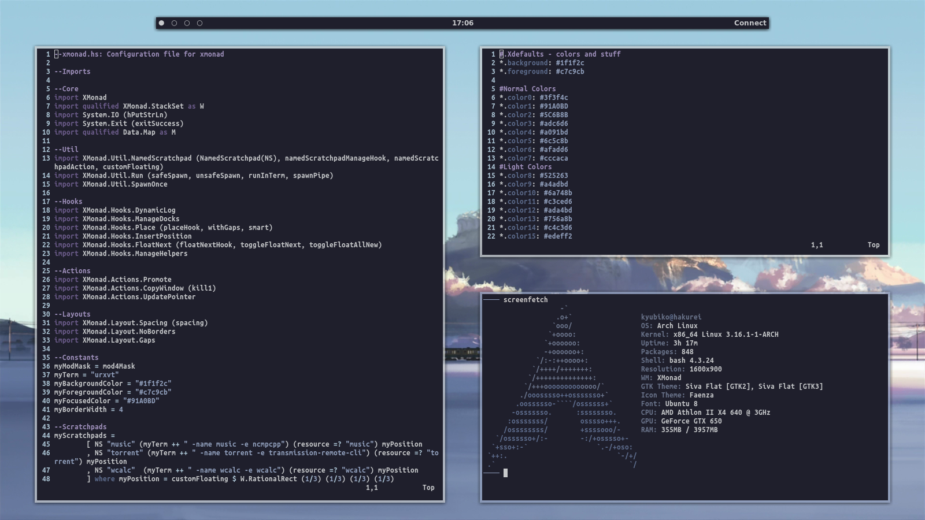The height and width of the screenshot is (520, 925).
Task: Click the XMonad.Actions.UpdatePointer import line
Action: coord(125,297)
